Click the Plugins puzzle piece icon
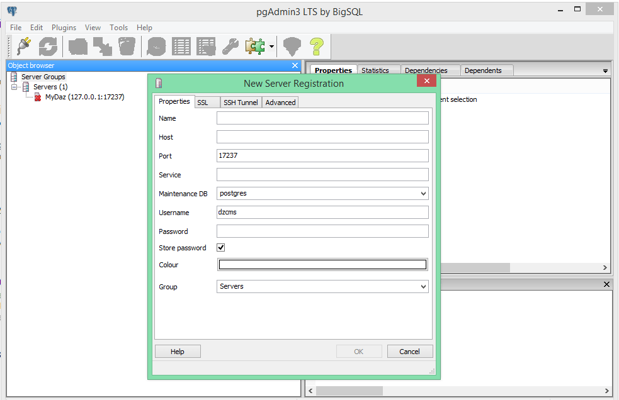The image size is (619, 400). (255, 46)
